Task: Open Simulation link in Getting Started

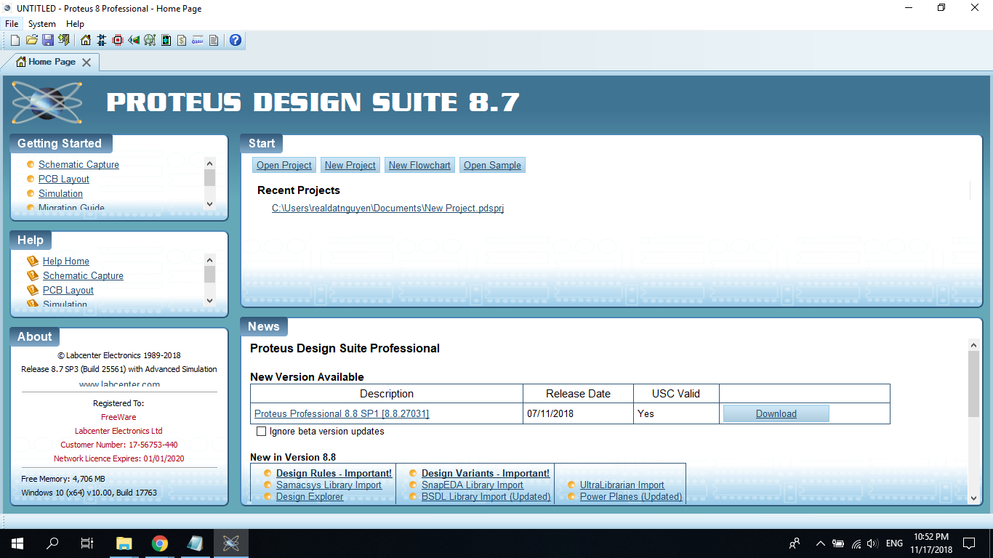Action: click(60, 194)
